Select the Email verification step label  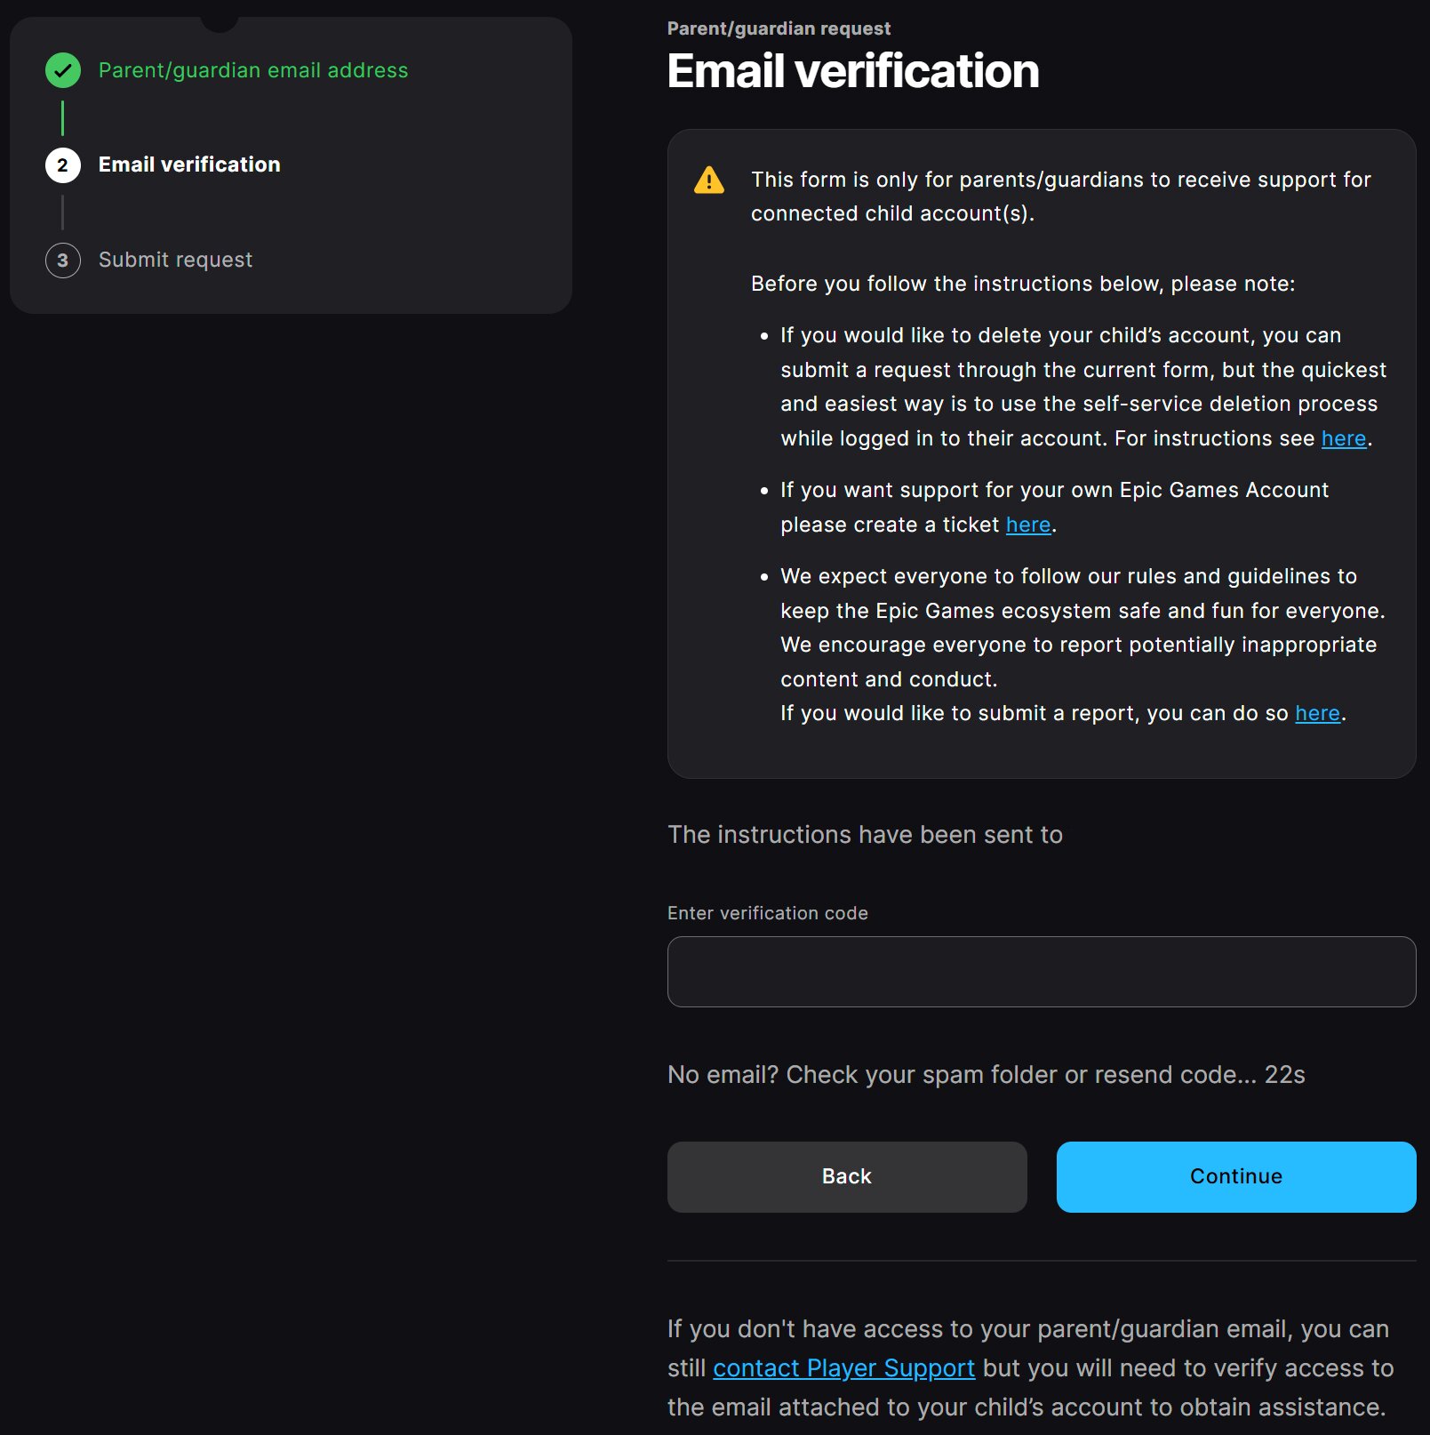pyautogui.click(x=188, y=164)
